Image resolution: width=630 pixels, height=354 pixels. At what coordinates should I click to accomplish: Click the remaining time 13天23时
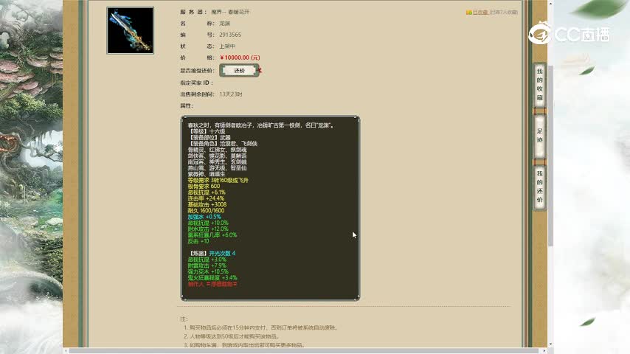(231, 94)
